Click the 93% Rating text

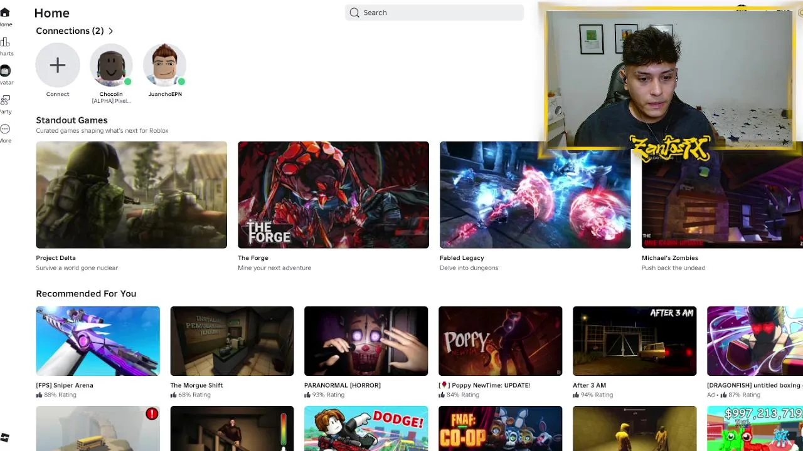click(x=328, y=395)
